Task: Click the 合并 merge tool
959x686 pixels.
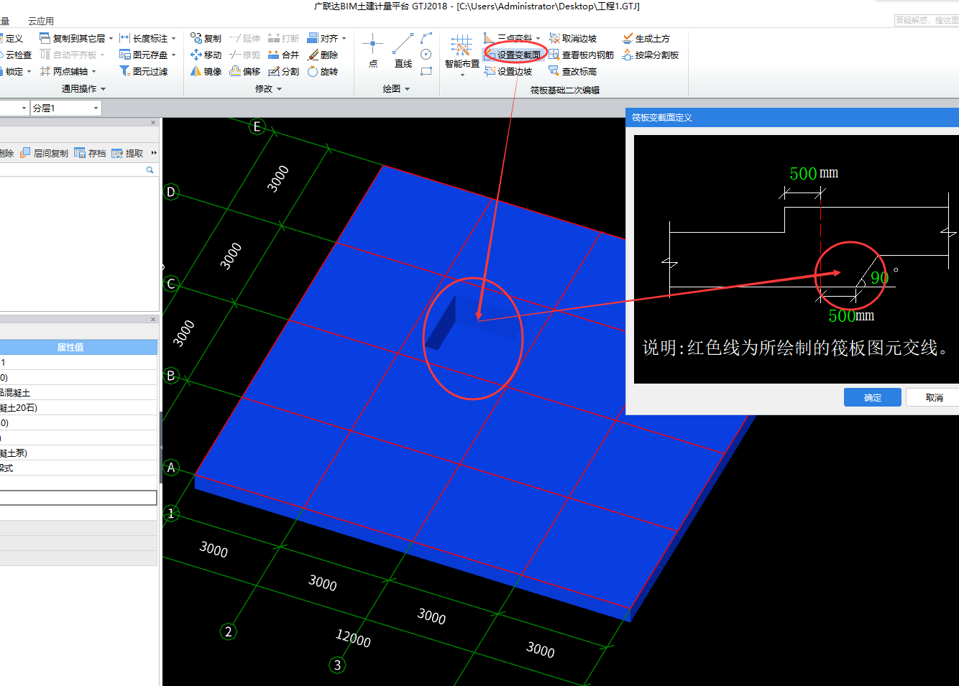Action: pyautogui.click(x=283, y=55)
